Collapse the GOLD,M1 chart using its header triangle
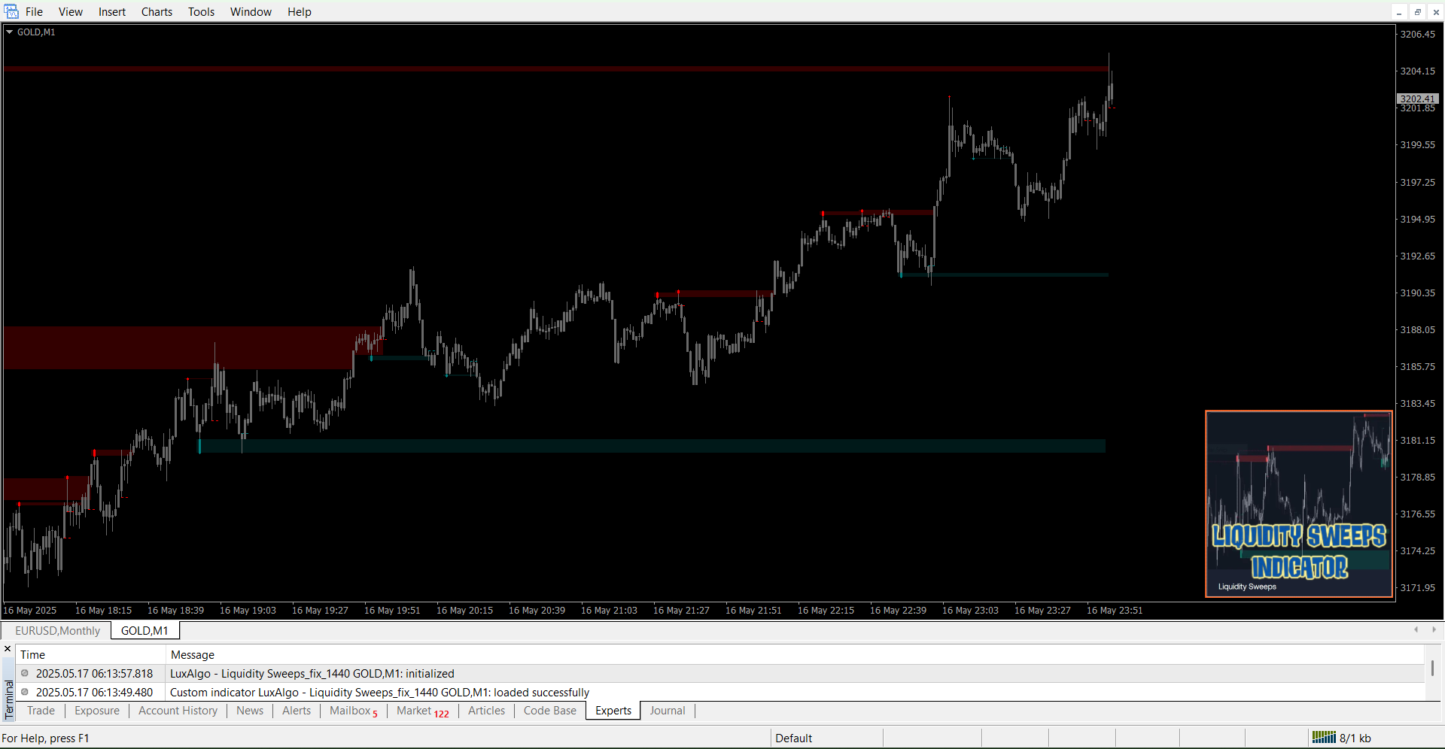The width and height of the screenshot is (1445, 749). 9,32
